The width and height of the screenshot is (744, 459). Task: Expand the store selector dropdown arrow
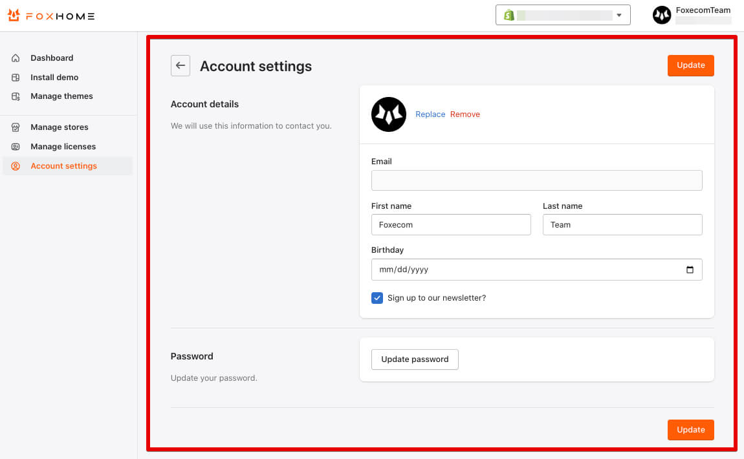[618, 15]
